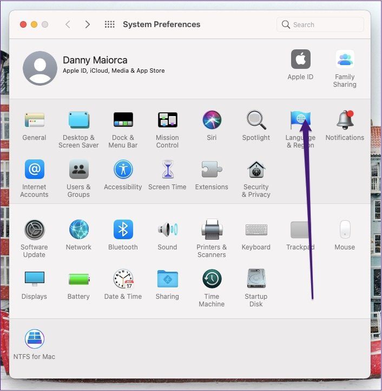Open Dock & Menu Bar settings
Viewport: 382px width, 391px height.
click(x=123, y=120)
